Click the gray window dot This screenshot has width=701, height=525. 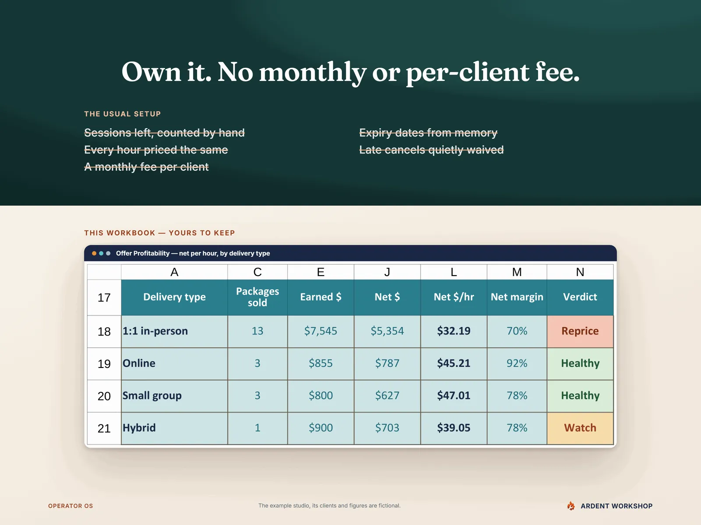108,253
